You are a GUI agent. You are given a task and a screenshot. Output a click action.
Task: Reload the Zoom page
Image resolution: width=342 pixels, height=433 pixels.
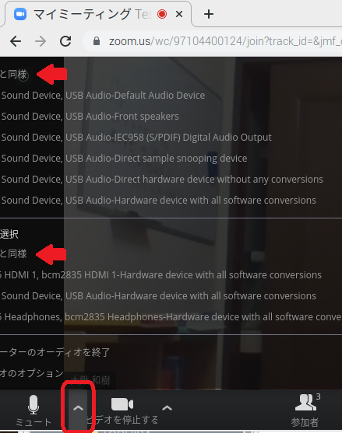(65, 42)
